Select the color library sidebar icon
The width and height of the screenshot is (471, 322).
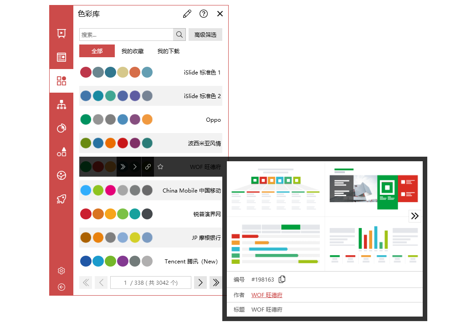coord(61,81)
